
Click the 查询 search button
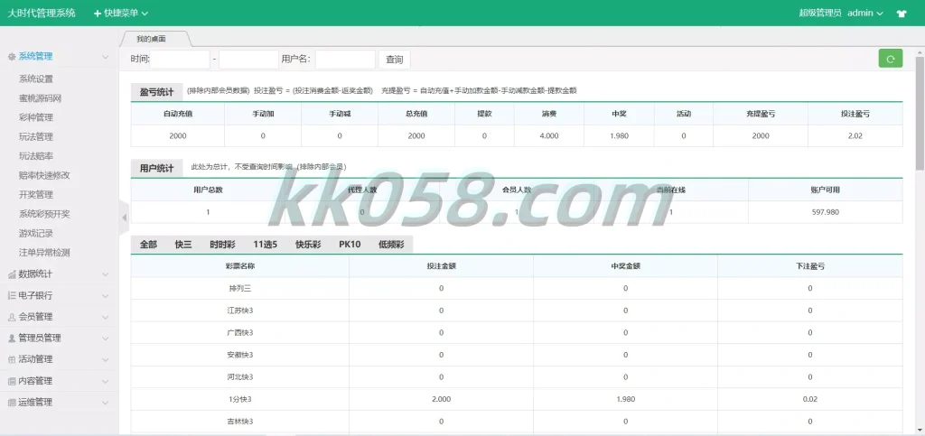pos(394,60)
